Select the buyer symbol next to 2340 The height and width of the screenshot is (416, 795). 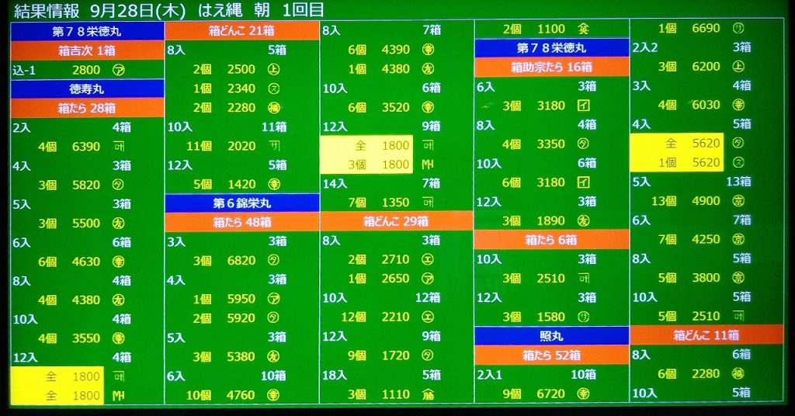click(273, 88)
